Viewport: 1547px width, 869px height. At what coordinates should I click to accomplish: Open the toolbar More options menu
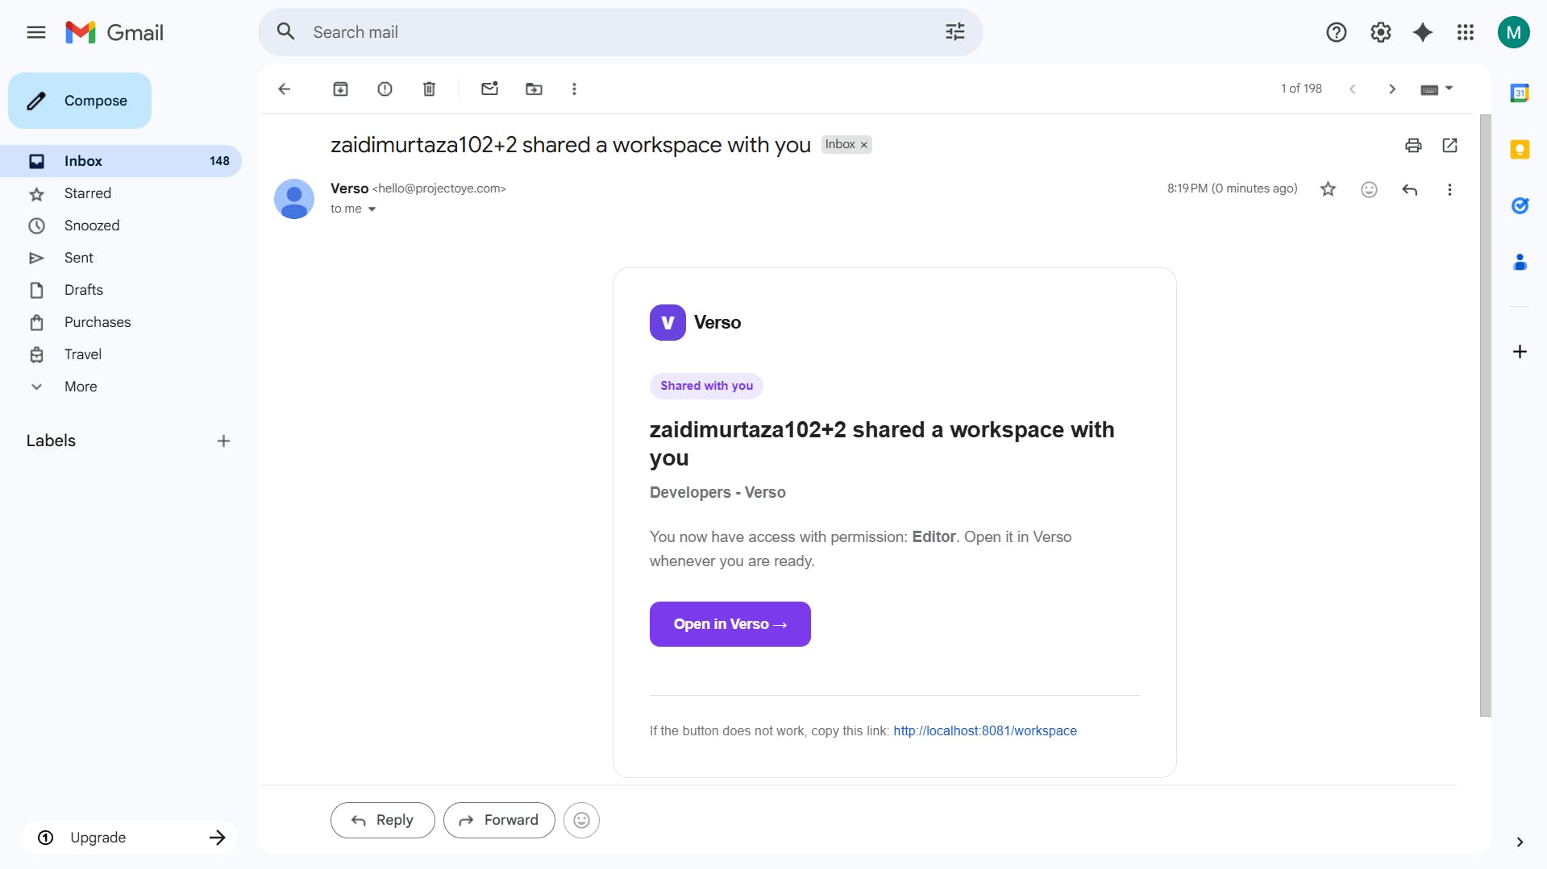[574, 89]
